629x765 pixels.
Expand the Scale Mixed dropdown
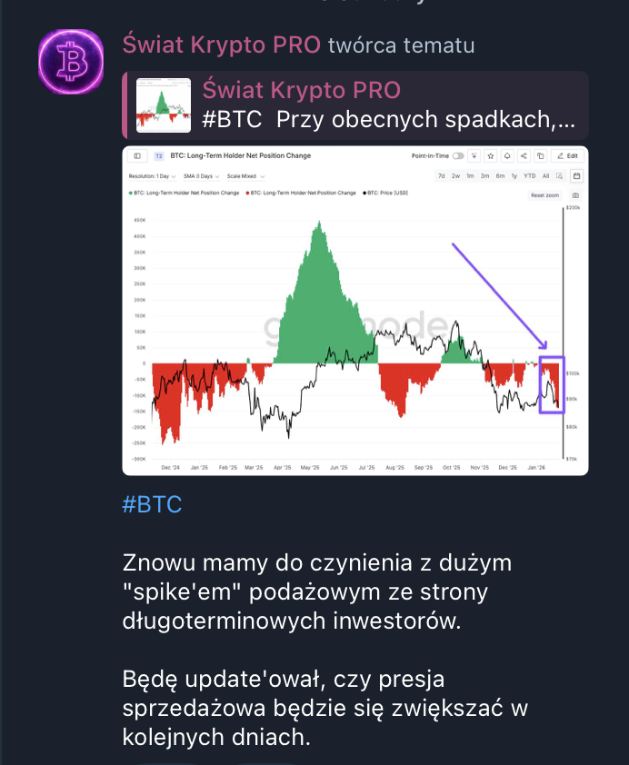click(x=245, y=176)
